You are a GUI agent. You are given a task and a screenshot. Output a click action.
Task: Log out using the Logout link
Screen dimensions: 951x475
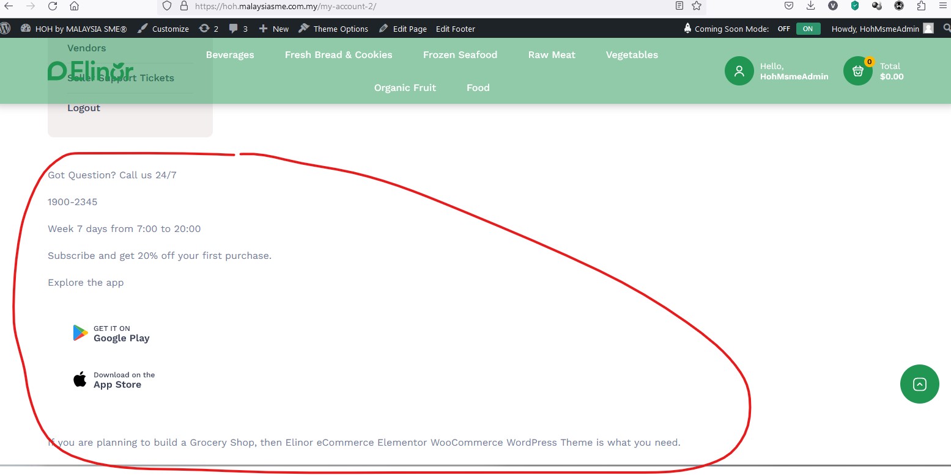pyautogui.click(x=84, y=108)
